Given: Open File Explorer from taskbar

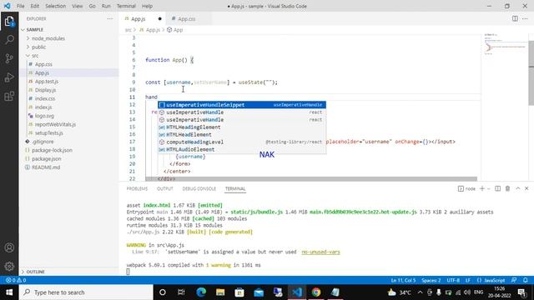Looking at the screenshot, I should 220,292.
